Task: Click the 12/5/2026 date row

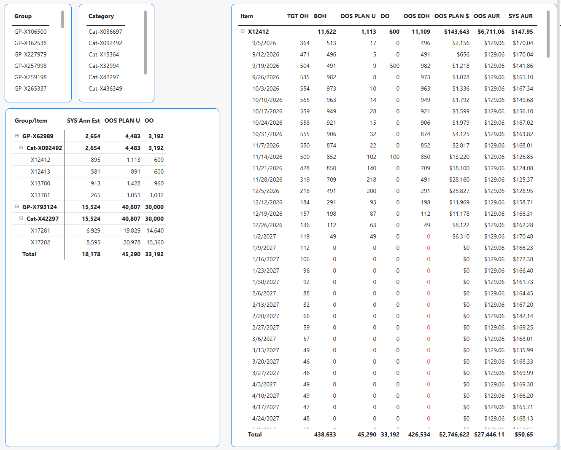Action: [x=266, y=191]
